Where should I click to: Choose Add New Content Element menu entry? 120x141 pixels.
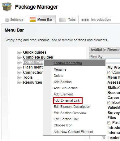73,132
